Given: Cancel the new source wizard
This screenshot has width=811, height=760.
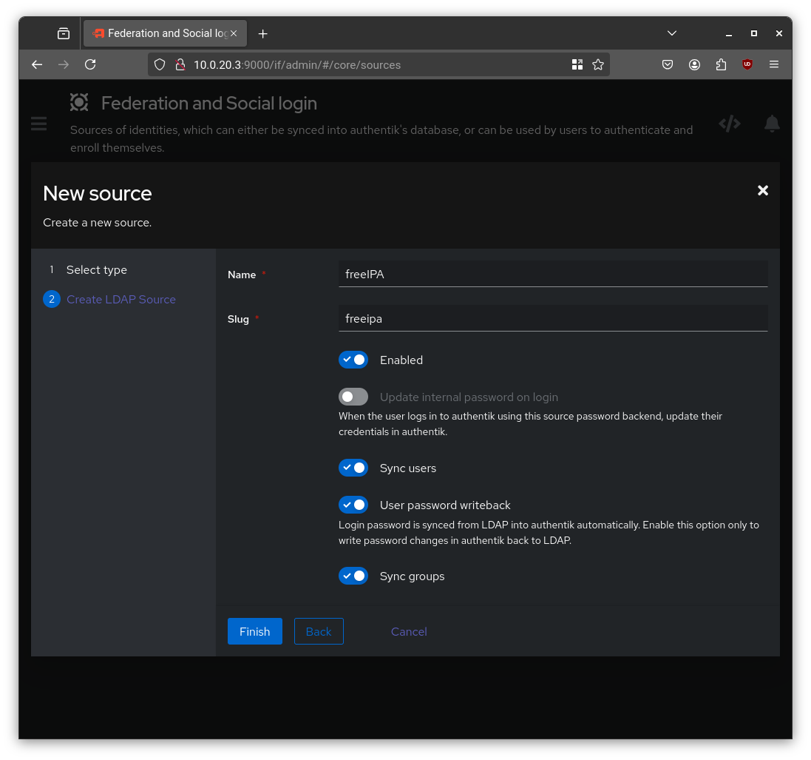Looking at the screenshot, I should [x=409, y=632].
